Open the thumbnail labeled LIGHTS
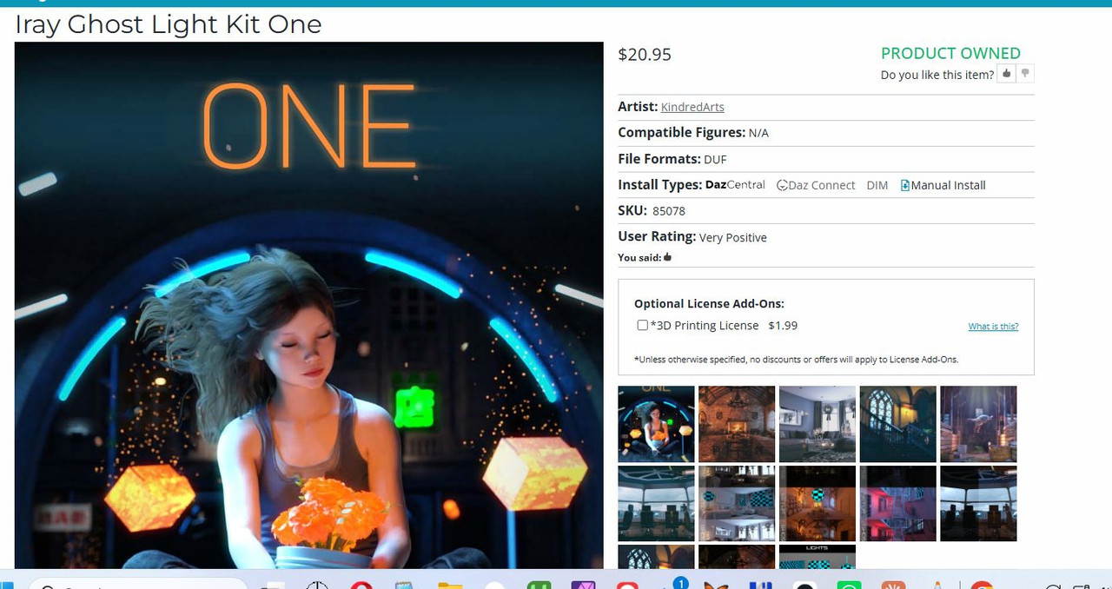Viewport: 1112px width, 589px height. [x=817, y=557]
